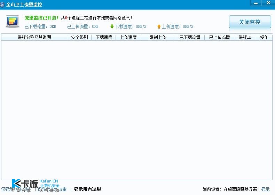Close the 金山卫士流量监控 window

point(268,3)
